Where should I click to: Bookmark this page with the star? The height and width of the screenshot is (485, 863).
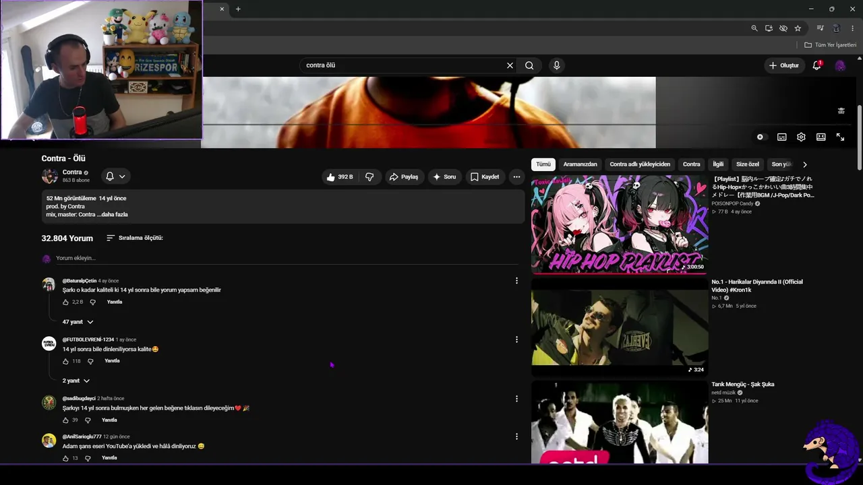(798, 28)
